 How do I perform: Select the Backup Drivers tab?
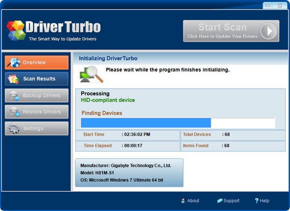point(37,95)
